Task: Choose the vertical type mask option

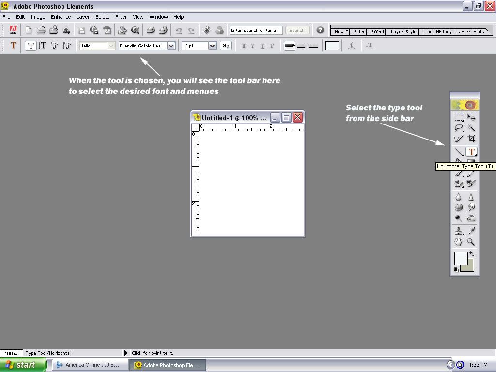Action: click(x=67, y=46)
